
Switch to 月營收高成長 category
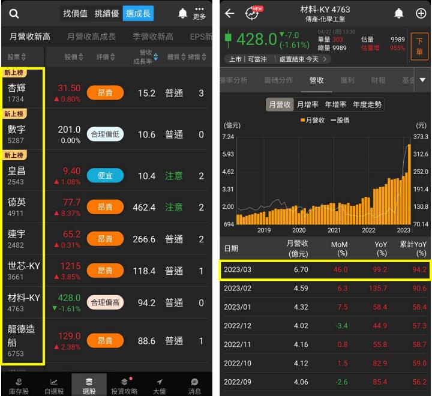coord(91,37)
